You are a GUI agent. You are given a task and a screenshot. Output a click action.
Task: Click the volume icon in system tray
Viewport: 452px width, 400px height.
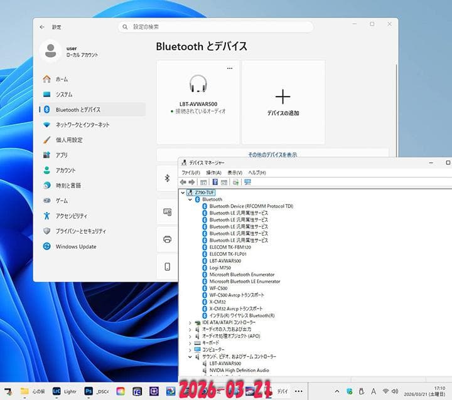(x=395, y=391)
